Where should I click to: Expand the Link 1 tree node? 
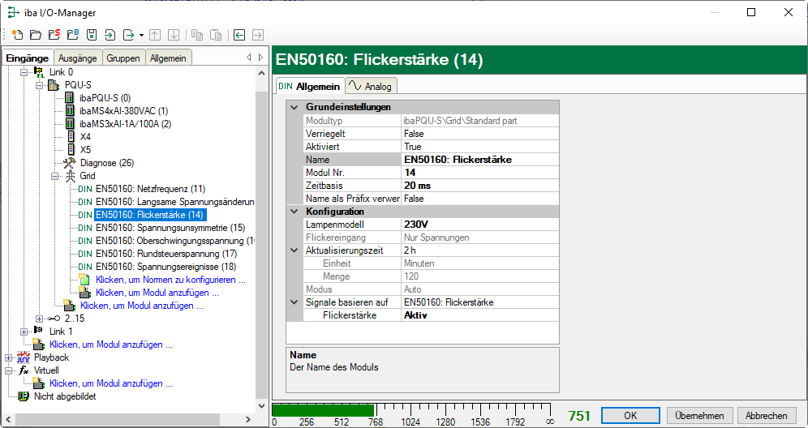[x=24, y=331]
